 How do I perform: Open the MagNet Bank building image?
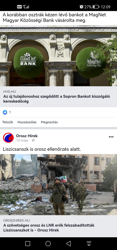(58, 56)
